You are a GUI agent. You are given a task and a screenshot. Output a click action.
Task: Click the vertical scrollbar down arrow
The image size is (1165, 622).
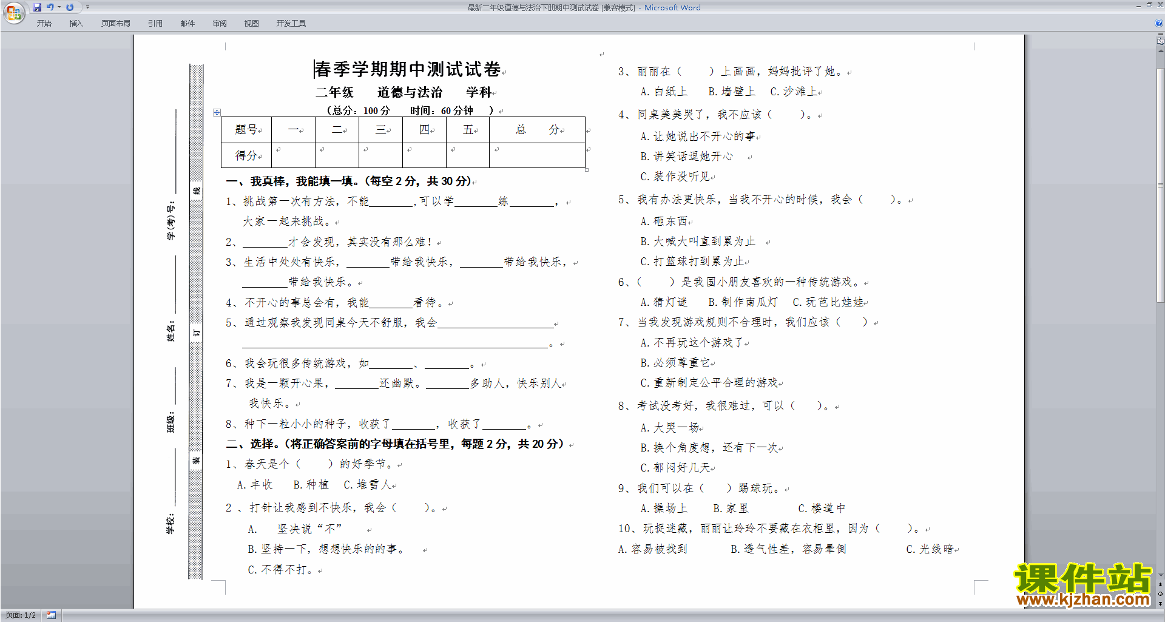pyautogui.click(x=1161, y=575)
